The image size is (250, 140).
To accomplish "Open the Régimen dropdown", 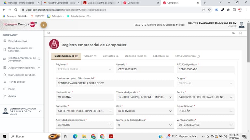I will 85,69.
